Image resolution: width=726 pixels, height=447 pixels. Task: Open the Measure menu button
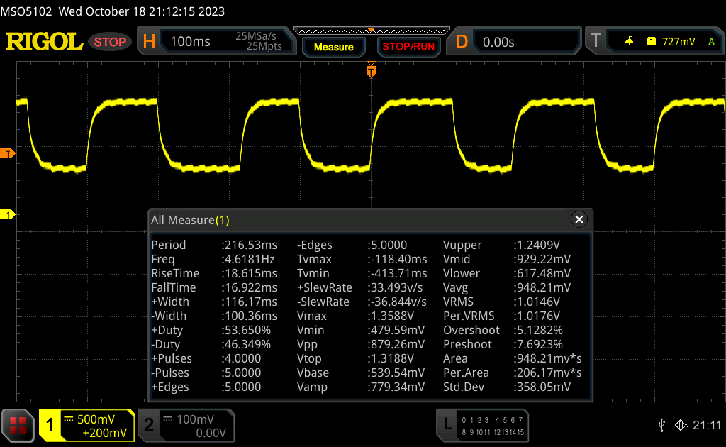click(333, 47)
